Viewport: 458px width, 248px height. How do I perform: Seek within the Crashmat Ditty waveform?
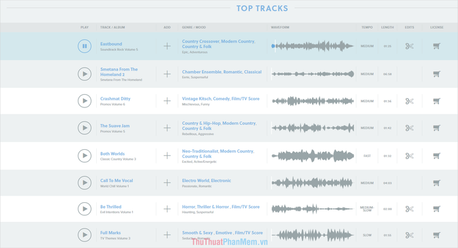(x=313, y=101)
